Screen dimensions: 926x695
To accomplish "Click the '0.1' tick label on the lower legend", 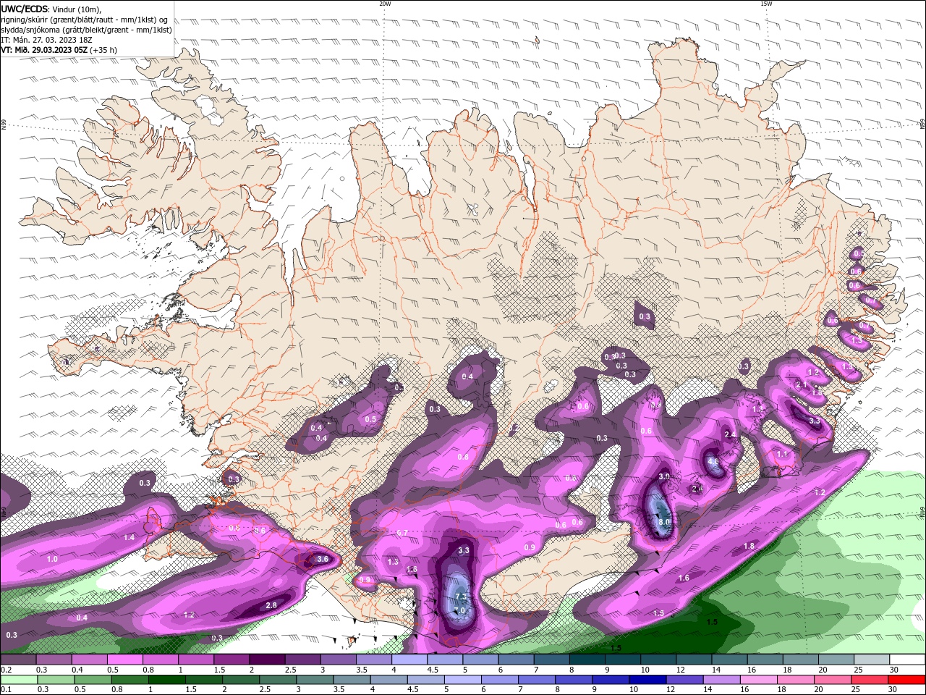I will (6, 690).
